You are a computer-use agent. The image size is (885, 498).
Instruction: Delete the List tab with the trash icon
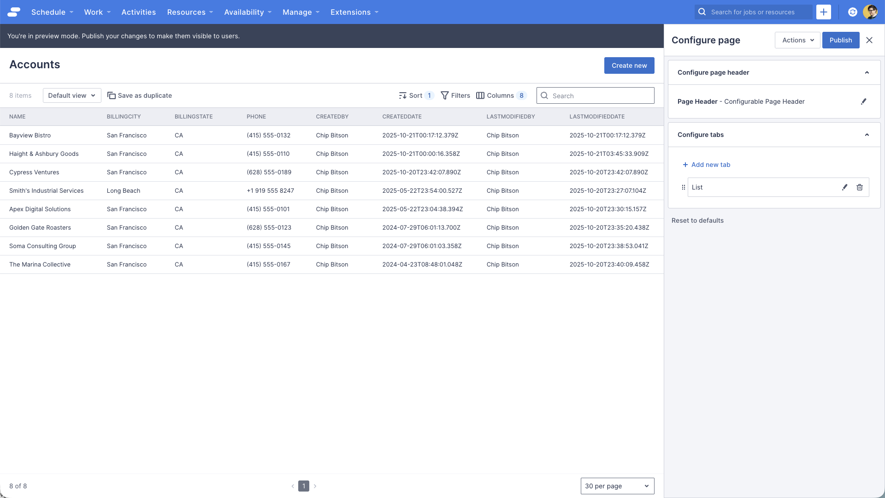(860, 187)
